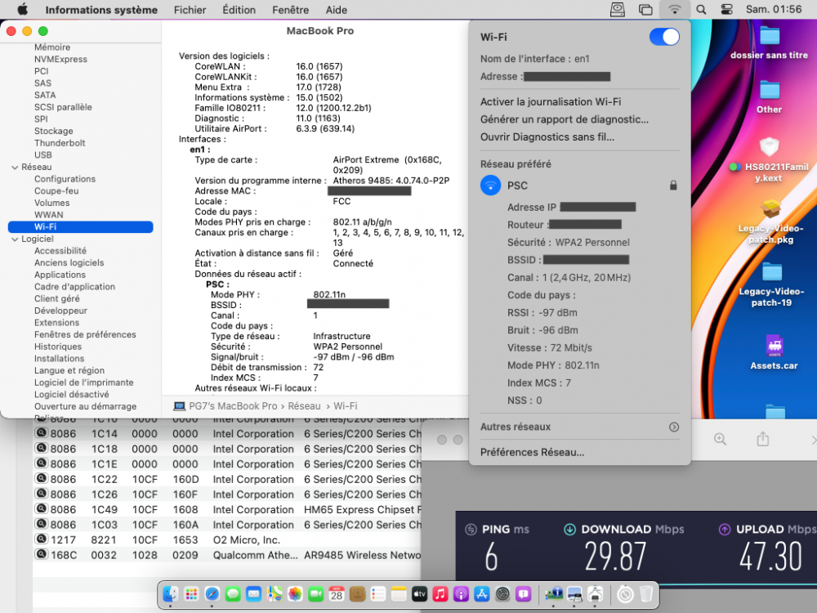
Task: Open Music app in the Dock
Action: (x=440, y=593)
